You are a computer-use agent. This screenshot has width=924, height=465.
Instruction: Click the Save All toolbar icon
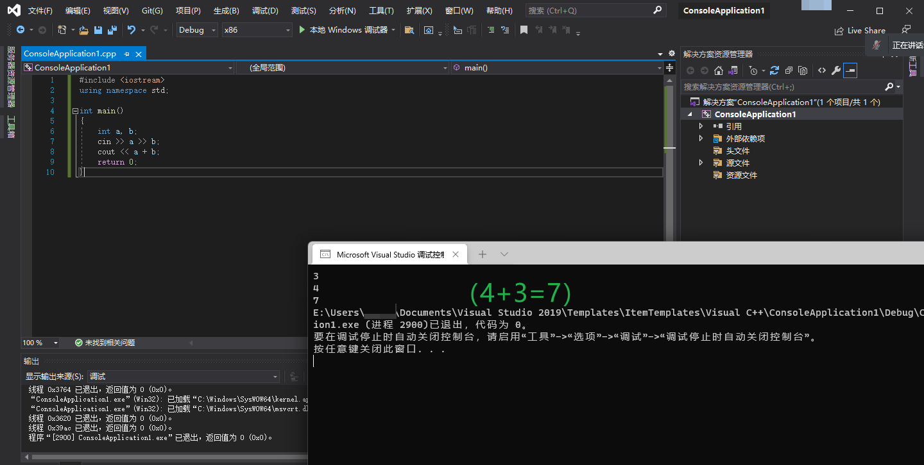tap(112, 30)
